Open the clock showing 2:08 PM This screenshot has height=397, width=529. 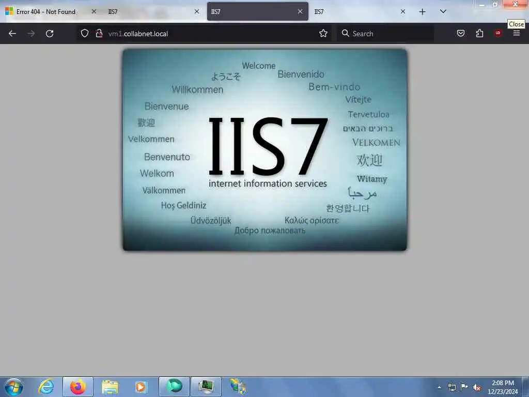pyautogui.click(x=503, y=387)
